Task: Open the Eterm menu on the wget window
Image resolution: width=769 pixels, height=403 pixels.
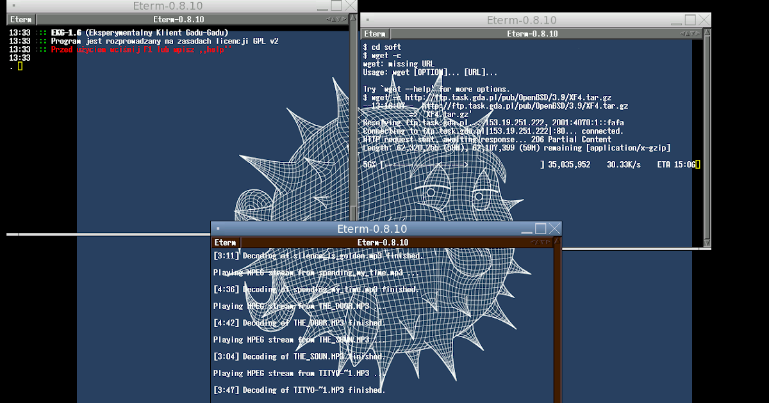Action: tap(375, 33)
